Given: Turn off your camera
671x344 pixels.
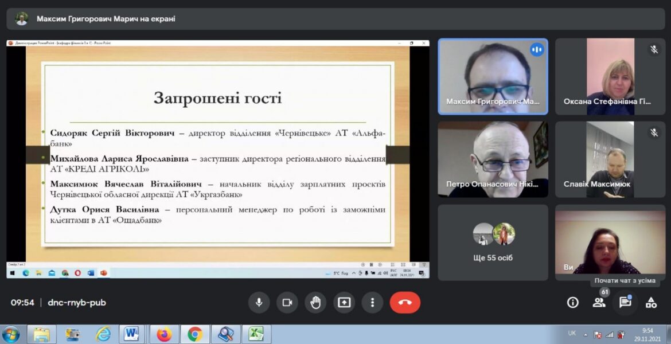Looking at the screenshot, I should click(x=287, y=303).
